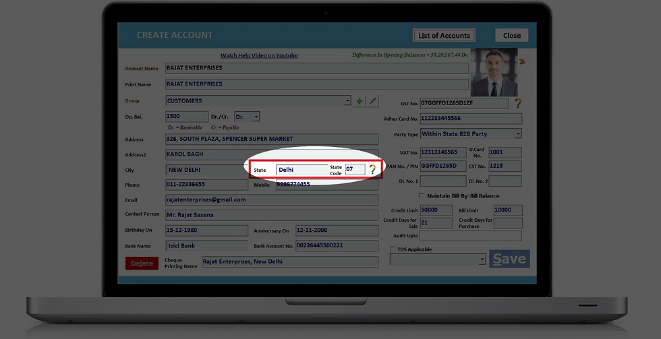The height and width of the screenshot is (339, 661).
Task: Open the Group dropdown showing CUSTOMERS
Action: click(x=347, y=100)
